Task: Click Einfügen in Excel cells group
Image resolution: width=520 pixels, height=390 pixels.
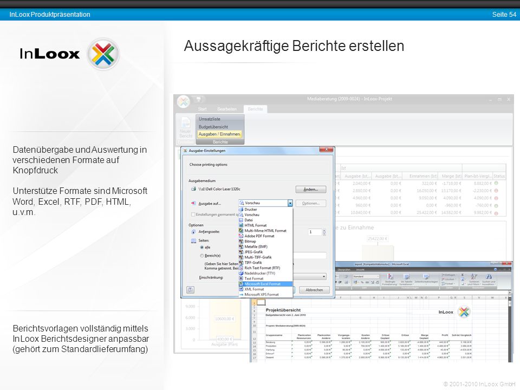Action: point(448,275)
